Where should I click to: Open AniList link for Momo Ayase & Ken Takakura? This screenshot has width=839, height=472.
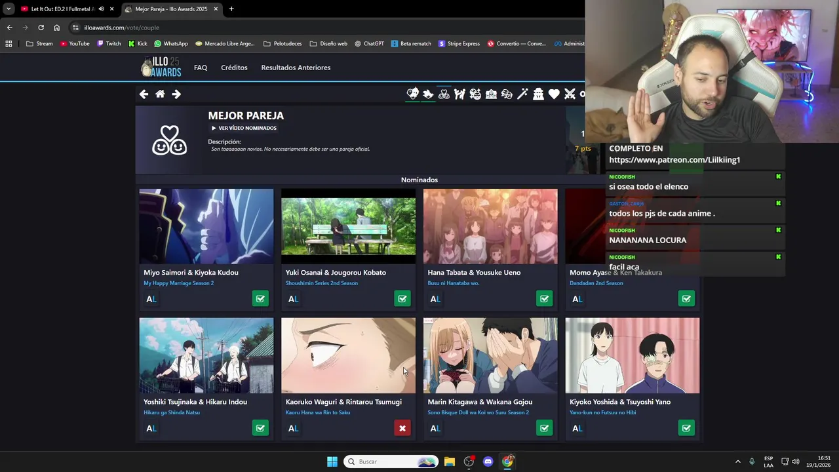click(x=577, y=299)
